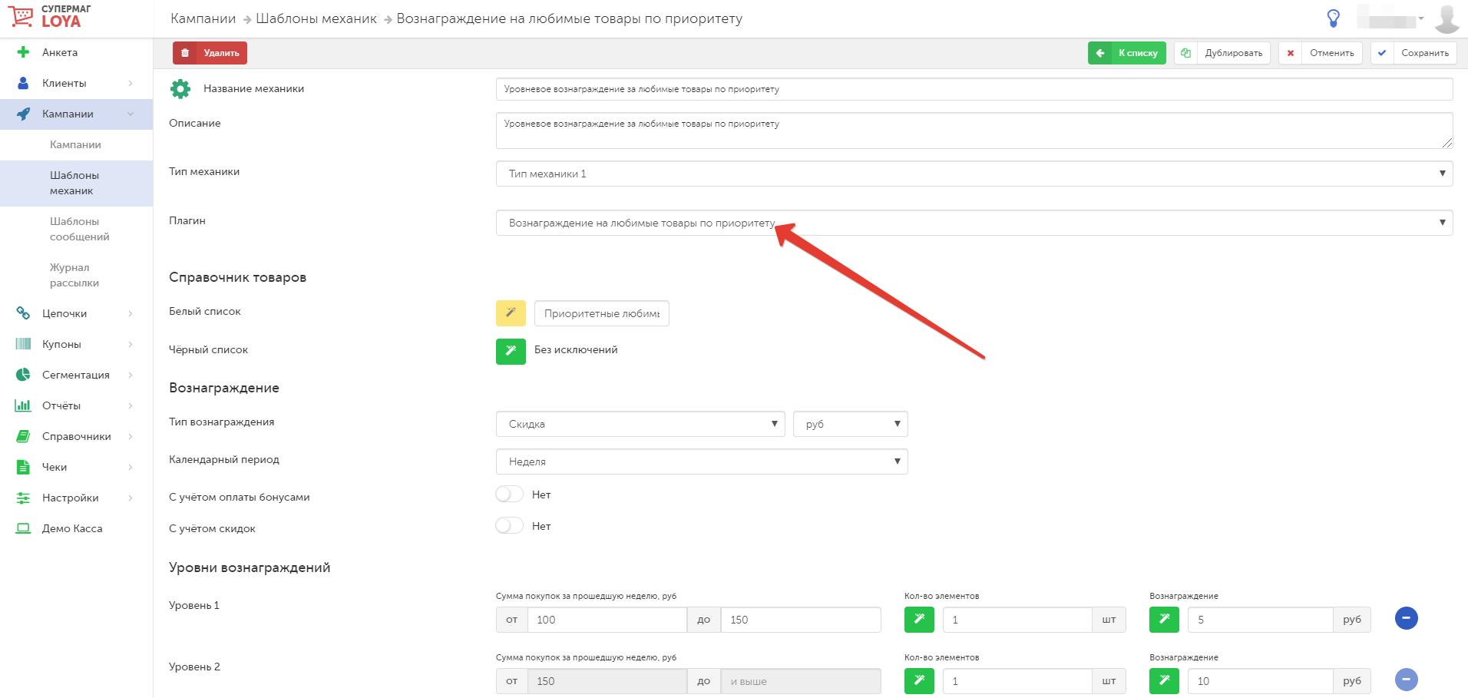The image size is (1468, 698).
Task: Click the К списку button
Action: pos(1126,53)
